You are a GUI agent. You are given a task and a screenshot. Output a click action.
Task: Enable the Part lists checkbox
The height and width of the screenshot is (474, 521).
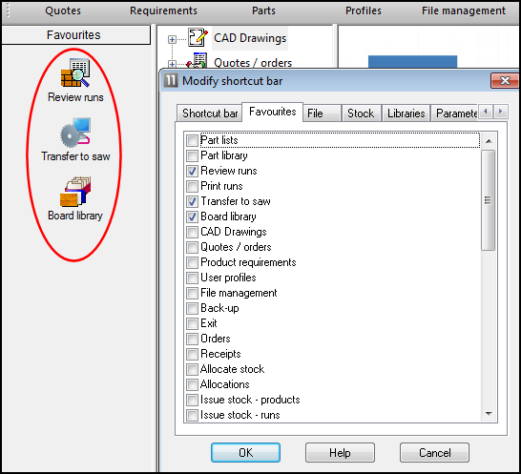point(192,140)
